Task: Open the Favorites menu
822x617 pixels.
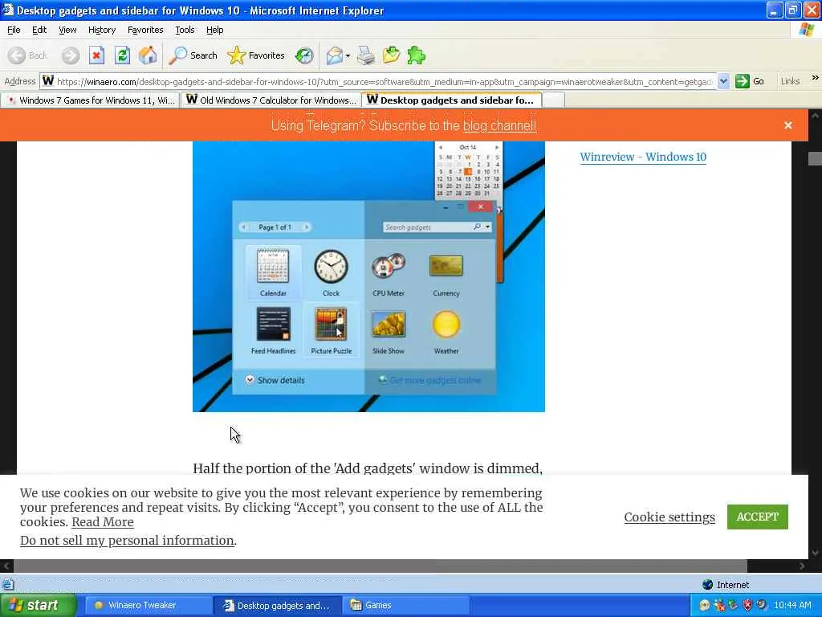Action: pyautogui.click(x=145, y=30)
